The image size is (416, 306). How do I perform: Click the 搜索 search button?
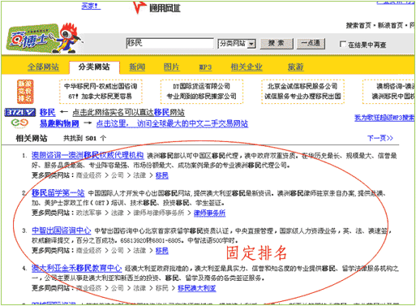click(x=277, y=43)
